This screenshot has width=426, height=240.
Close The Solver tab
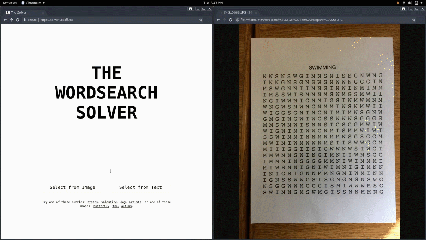point(43,13)
